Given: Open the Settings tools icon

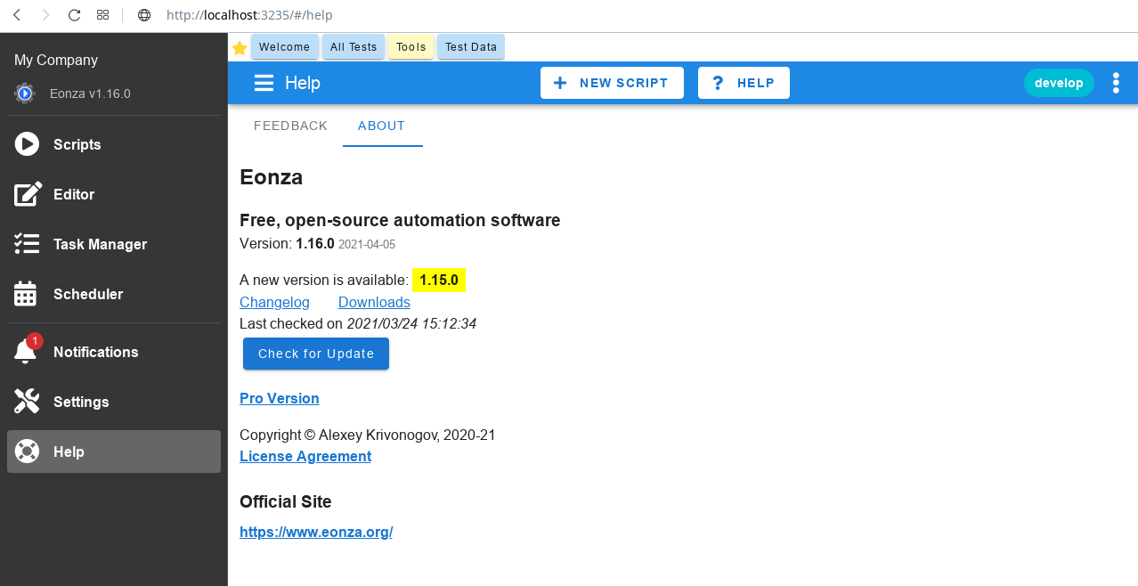Looking at the screenshot, I should coord(27,402).
